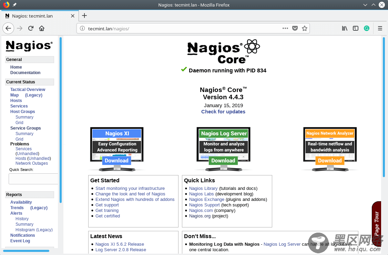Click the Grammarly extension icon

tap(367, 29)
